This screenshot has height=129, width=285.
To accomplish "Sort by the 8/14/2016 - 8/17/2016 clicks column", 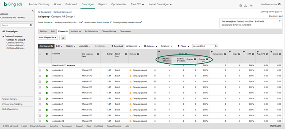I will click(164, 60).
